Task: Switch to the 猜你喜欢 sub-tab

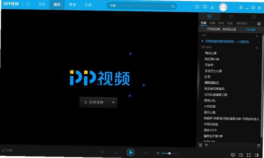Action: [242, 24]
